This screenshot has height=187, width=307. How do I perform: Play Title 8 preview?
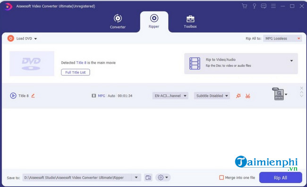coord(13,96)
